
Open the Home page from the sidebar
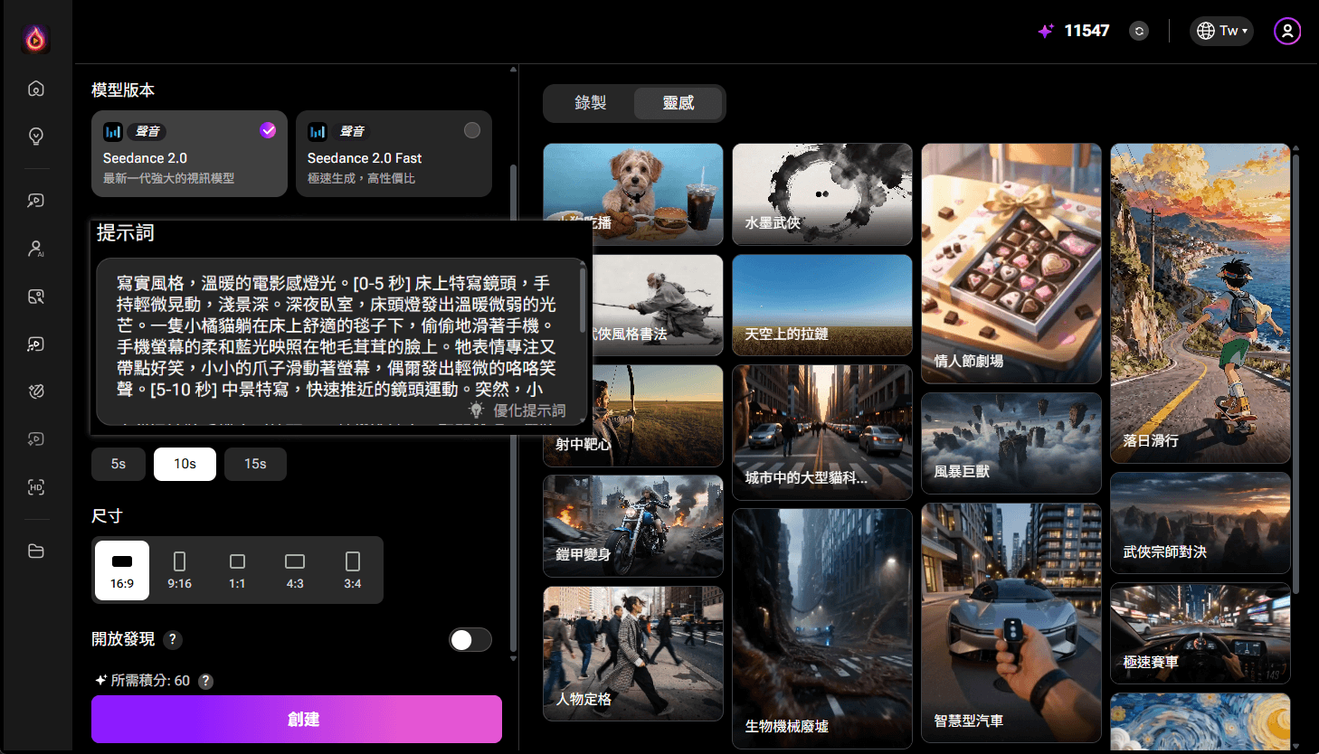pyautogui.click(x=35, y=88)
